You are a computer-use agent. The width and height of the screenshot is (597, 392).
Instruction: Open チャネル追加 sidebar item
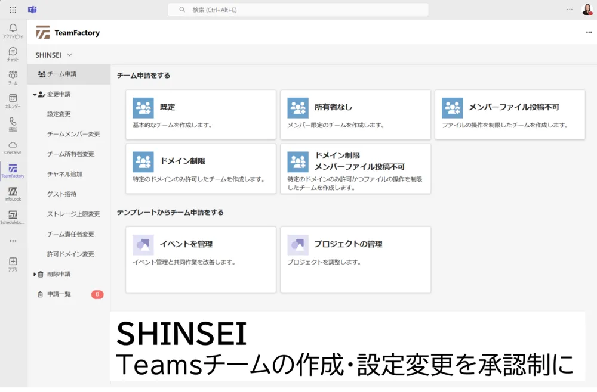point(64,174)
